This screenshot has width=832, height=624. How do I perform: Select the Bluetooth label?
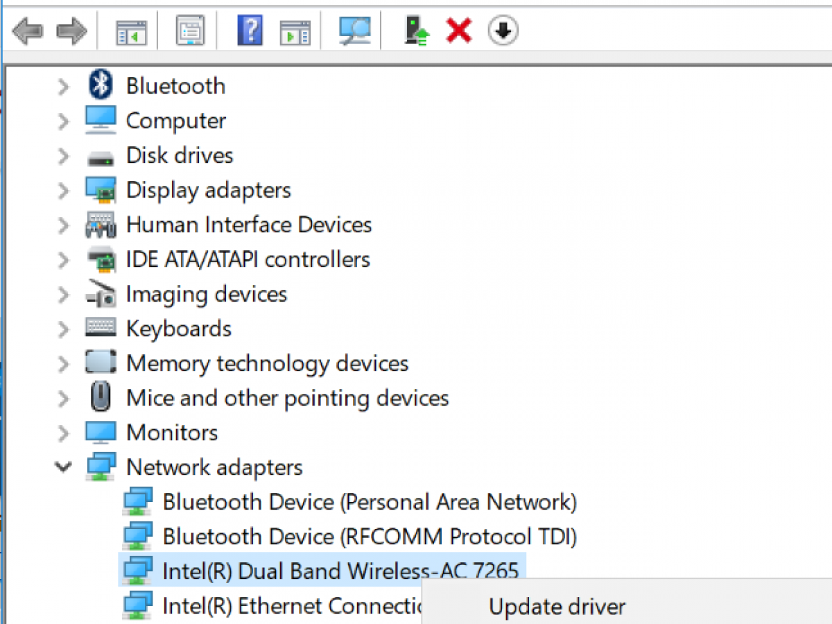(175, 86)
